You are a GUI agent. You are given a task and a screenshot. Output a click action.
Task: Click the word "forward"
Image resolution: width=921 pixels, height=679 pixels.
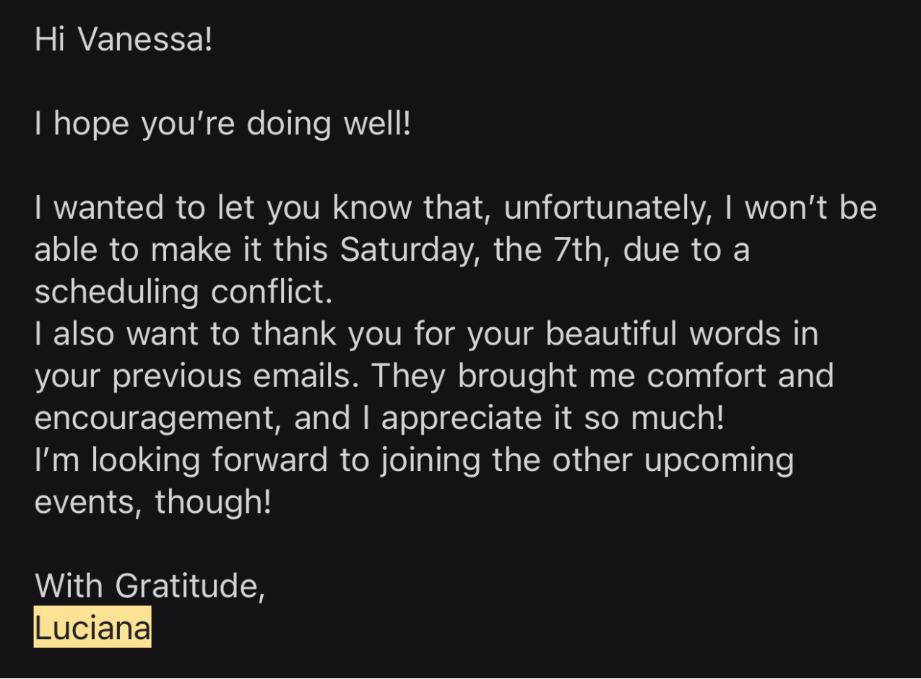click(x=269, y=460)
